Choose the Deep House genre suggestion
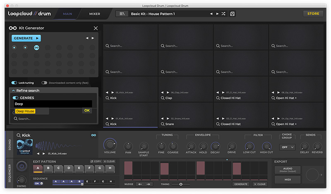 click(25, 111)
